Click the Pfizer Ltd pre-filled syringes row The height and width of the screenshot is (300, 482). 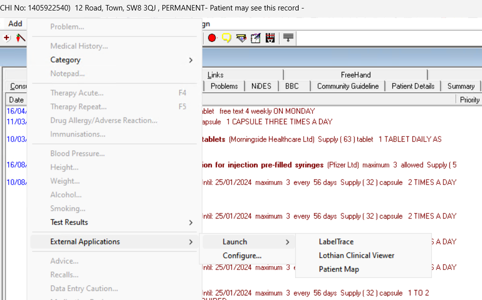[x=329, y=165]
